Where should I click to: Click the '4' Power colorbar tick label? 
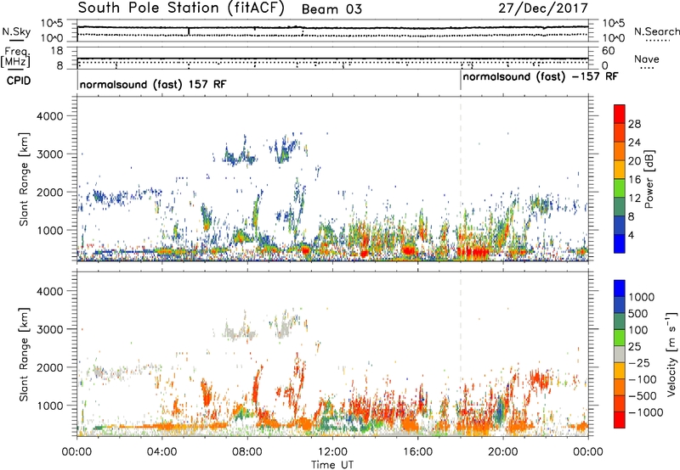pos(632,235)
